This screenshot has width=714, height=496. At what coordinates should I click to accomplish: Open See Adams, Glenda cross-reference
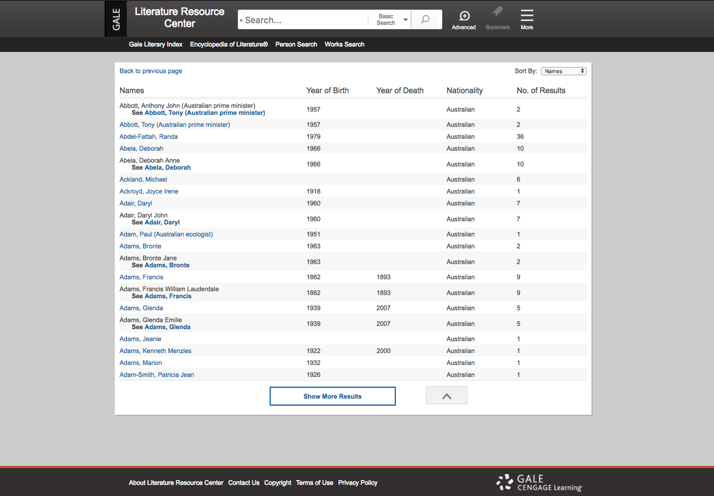click(168, 327)
